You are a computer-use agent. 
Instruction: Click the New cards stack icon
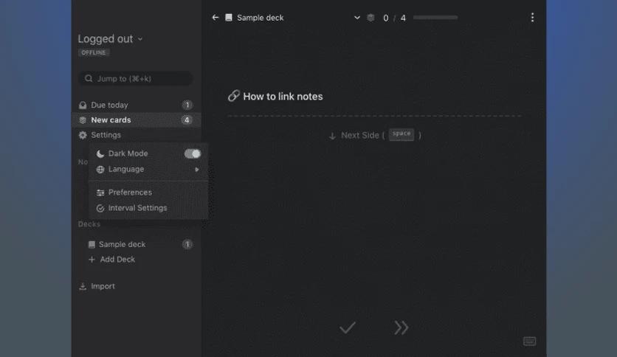coord(83,120)
